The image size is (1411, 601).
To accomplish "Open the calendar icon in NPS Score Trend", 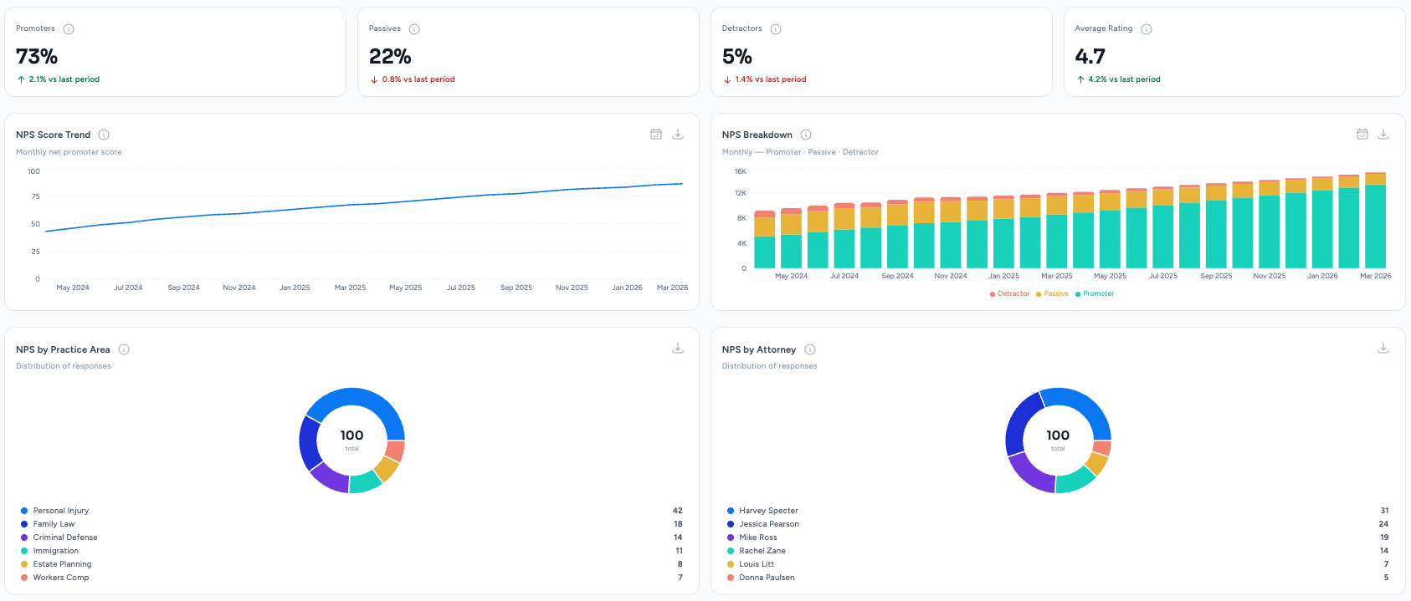I will pyautogui.click(x=656, y=135).
